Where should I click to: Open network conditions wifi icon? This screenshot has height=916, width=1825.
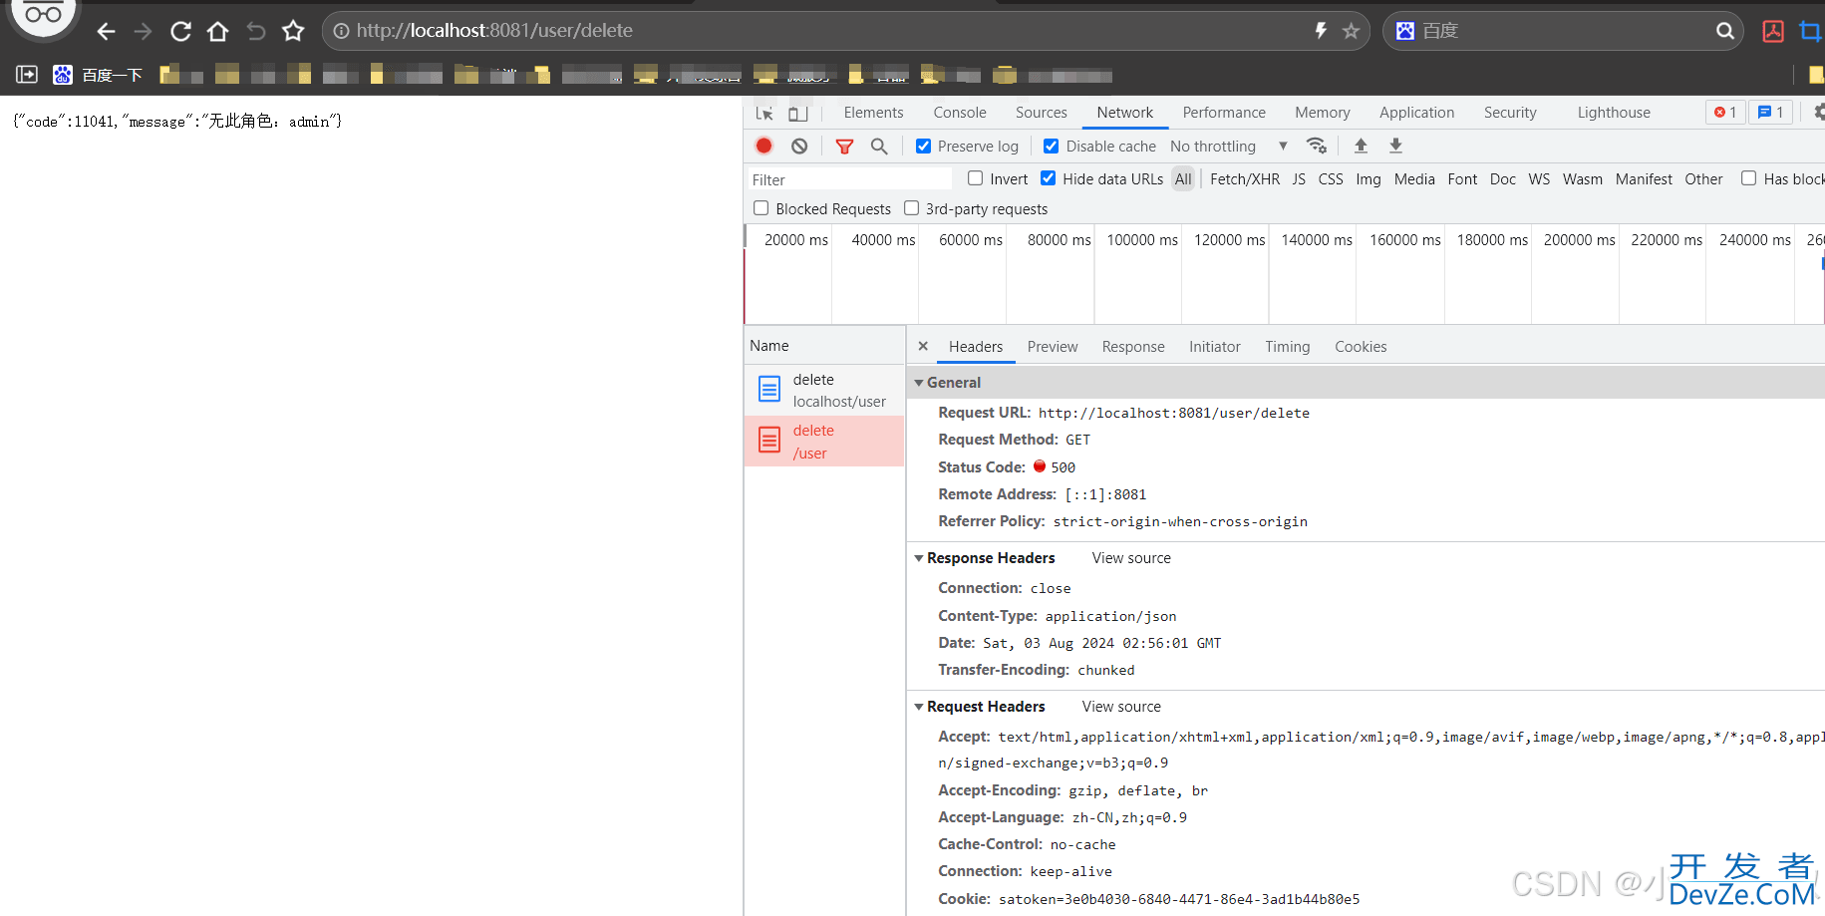pyautogui.click(x=1317, y=146)
